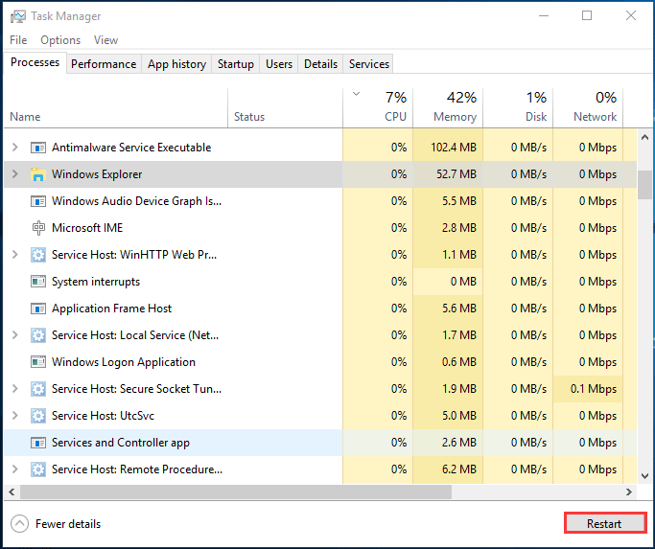Click the 6.2 MB memory value
This screenshot has height=549, width=655.
(459, 469)
